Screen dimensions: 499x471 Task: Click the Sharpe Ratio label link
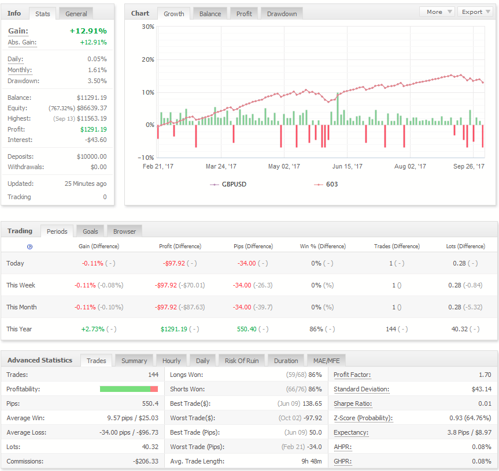[x=353, y=403]
